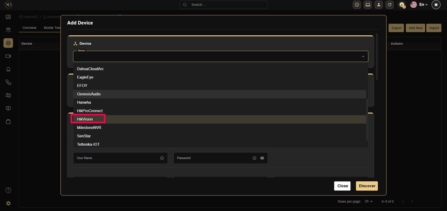Go to next page arrow
The height and width of the screenshot is (211, 447).
coord(412,201)
